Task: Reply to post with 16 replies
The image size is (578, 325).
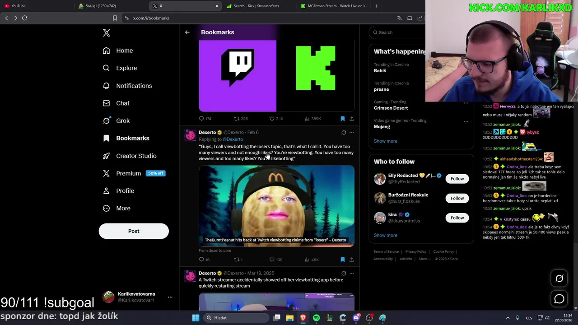Action: (x=204, y=260)
